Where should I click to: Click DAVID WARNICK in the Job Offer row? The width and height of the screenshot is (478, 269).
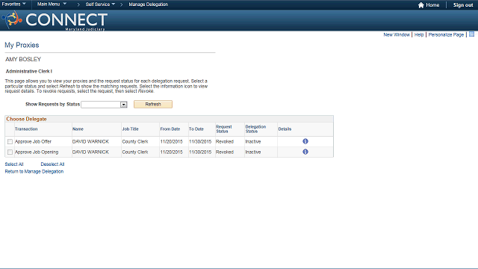(90, 141)
